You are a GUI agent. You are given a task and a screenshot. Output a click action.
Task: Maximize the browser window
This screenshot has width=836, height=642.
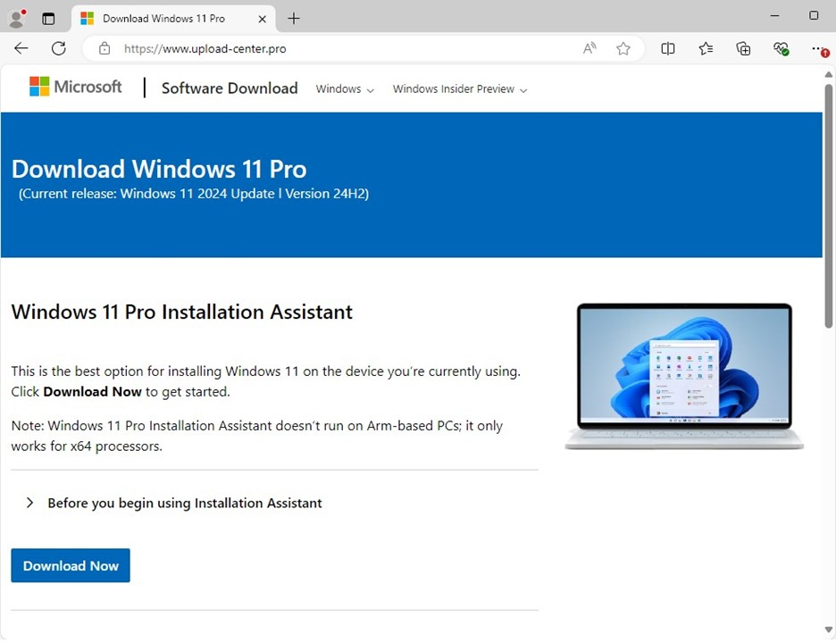[814, 15]
